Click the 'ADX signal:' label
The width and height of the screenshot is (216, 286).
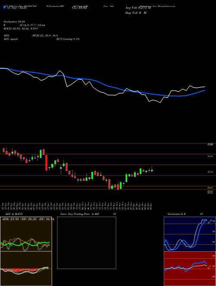[11, 39]
